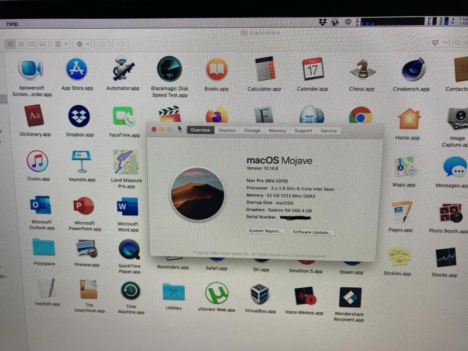Switch to the Displays tab

227,130
